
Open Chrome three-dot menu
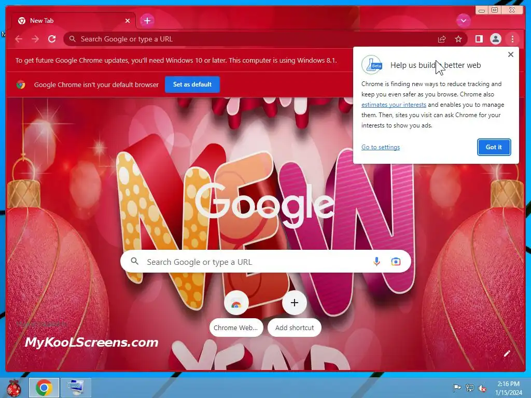click(512, 39)
